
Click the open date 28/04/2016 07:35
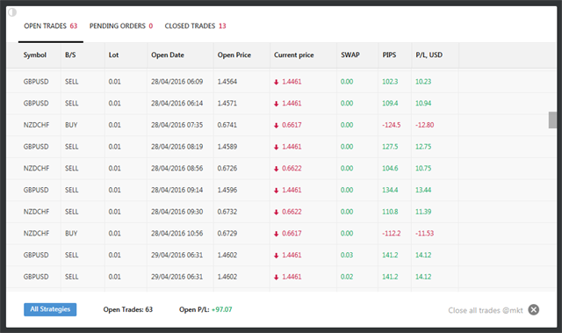click(x=177, y=125)
